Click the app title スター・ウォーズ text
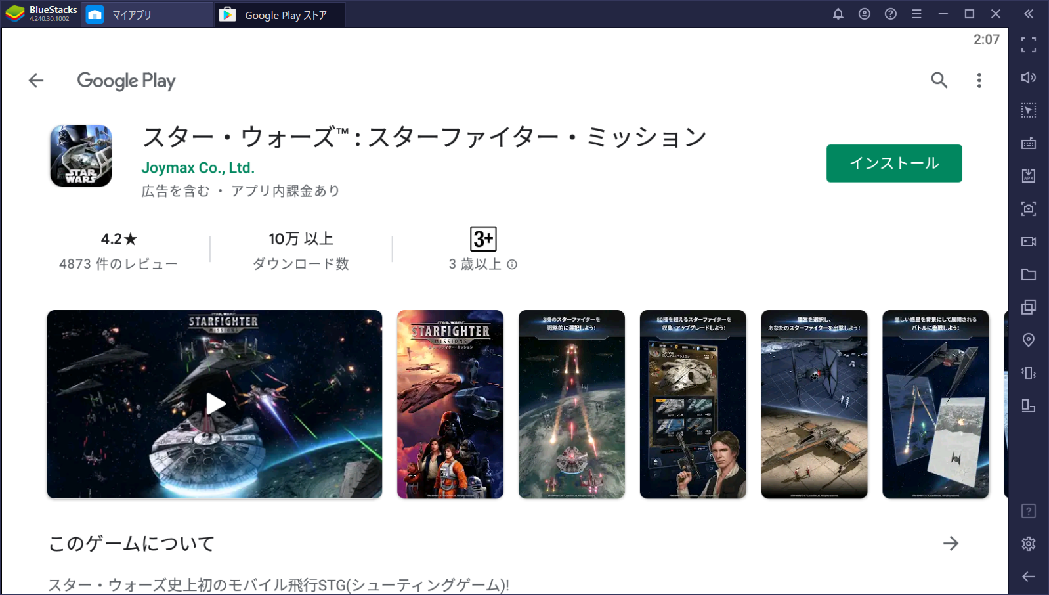This screenshot has width=1049, height=595. click(x=425, y=137)
